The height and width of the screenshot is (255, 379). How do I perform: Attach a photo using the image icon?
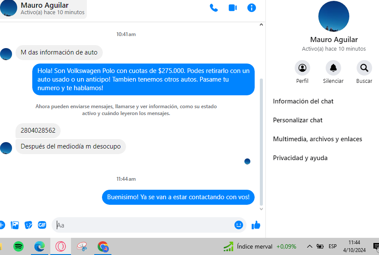(15, 225)
